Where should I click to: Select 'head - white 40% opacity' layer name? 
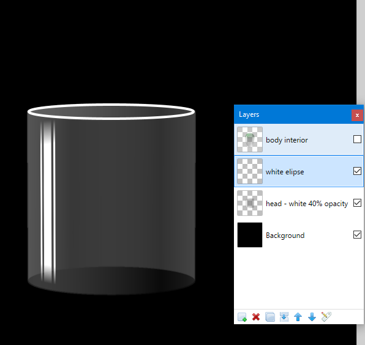(307, 204)
